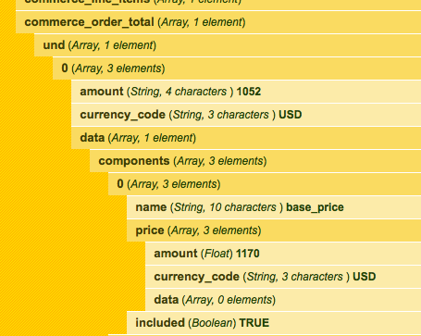
Task: Expand the commerce_order_total array row
Action: pos(218,22)
